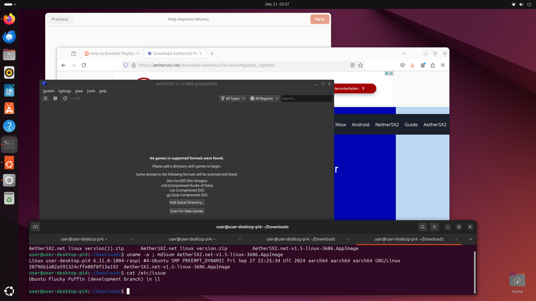This screenshot has width=536, height=301.
Task: Open the Firefox downloads panel
Action: click(412, 65)
